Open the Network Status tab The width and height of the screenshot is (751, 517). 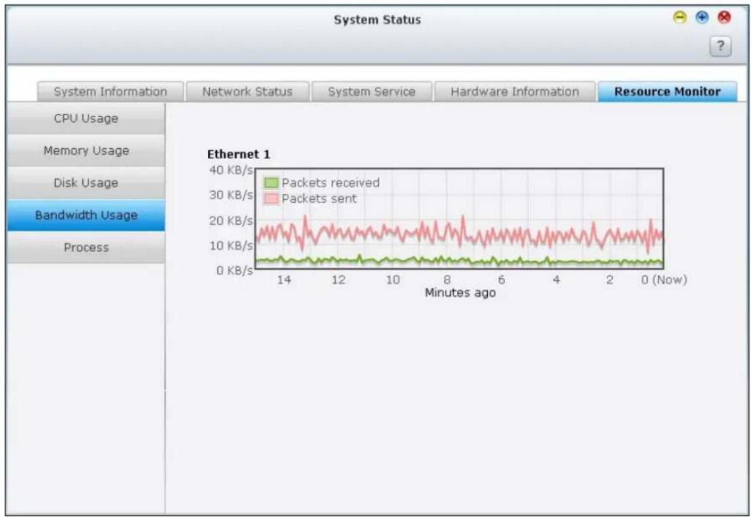coord(247,91)
